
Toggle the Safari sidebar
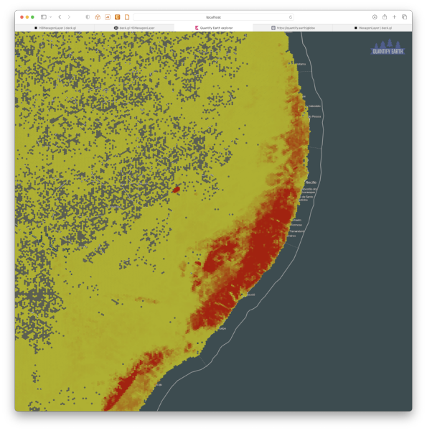coord(44,17)
